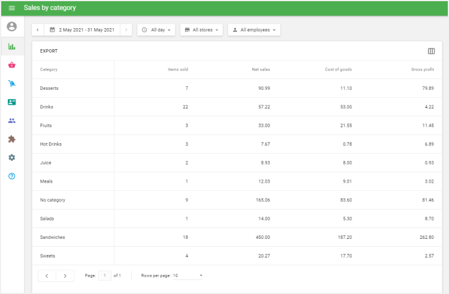Expand the All stores dropdown
The image size is (449, 294).
coord(201,29)
